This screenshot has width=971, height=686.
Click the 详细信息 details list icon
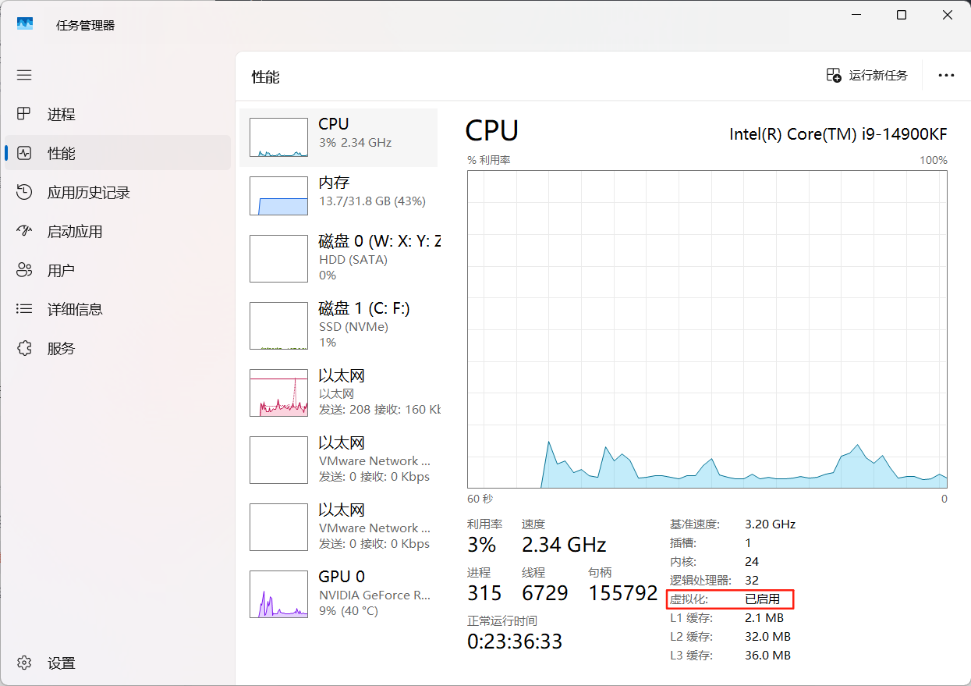tap(24, 309)
